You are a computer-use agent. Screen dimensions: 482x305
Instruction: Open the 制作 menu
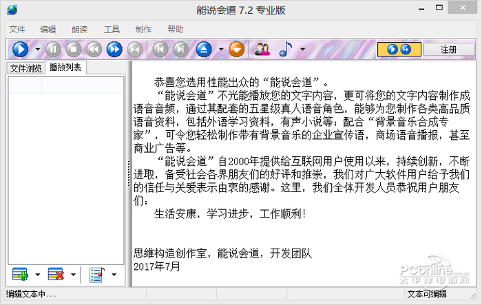coord(143,29)
